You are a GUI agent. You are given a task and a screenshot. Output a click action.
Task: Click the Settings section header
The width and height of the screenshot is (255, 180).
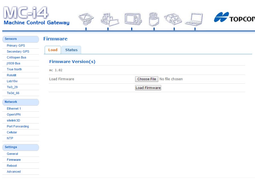pos(21,147)
